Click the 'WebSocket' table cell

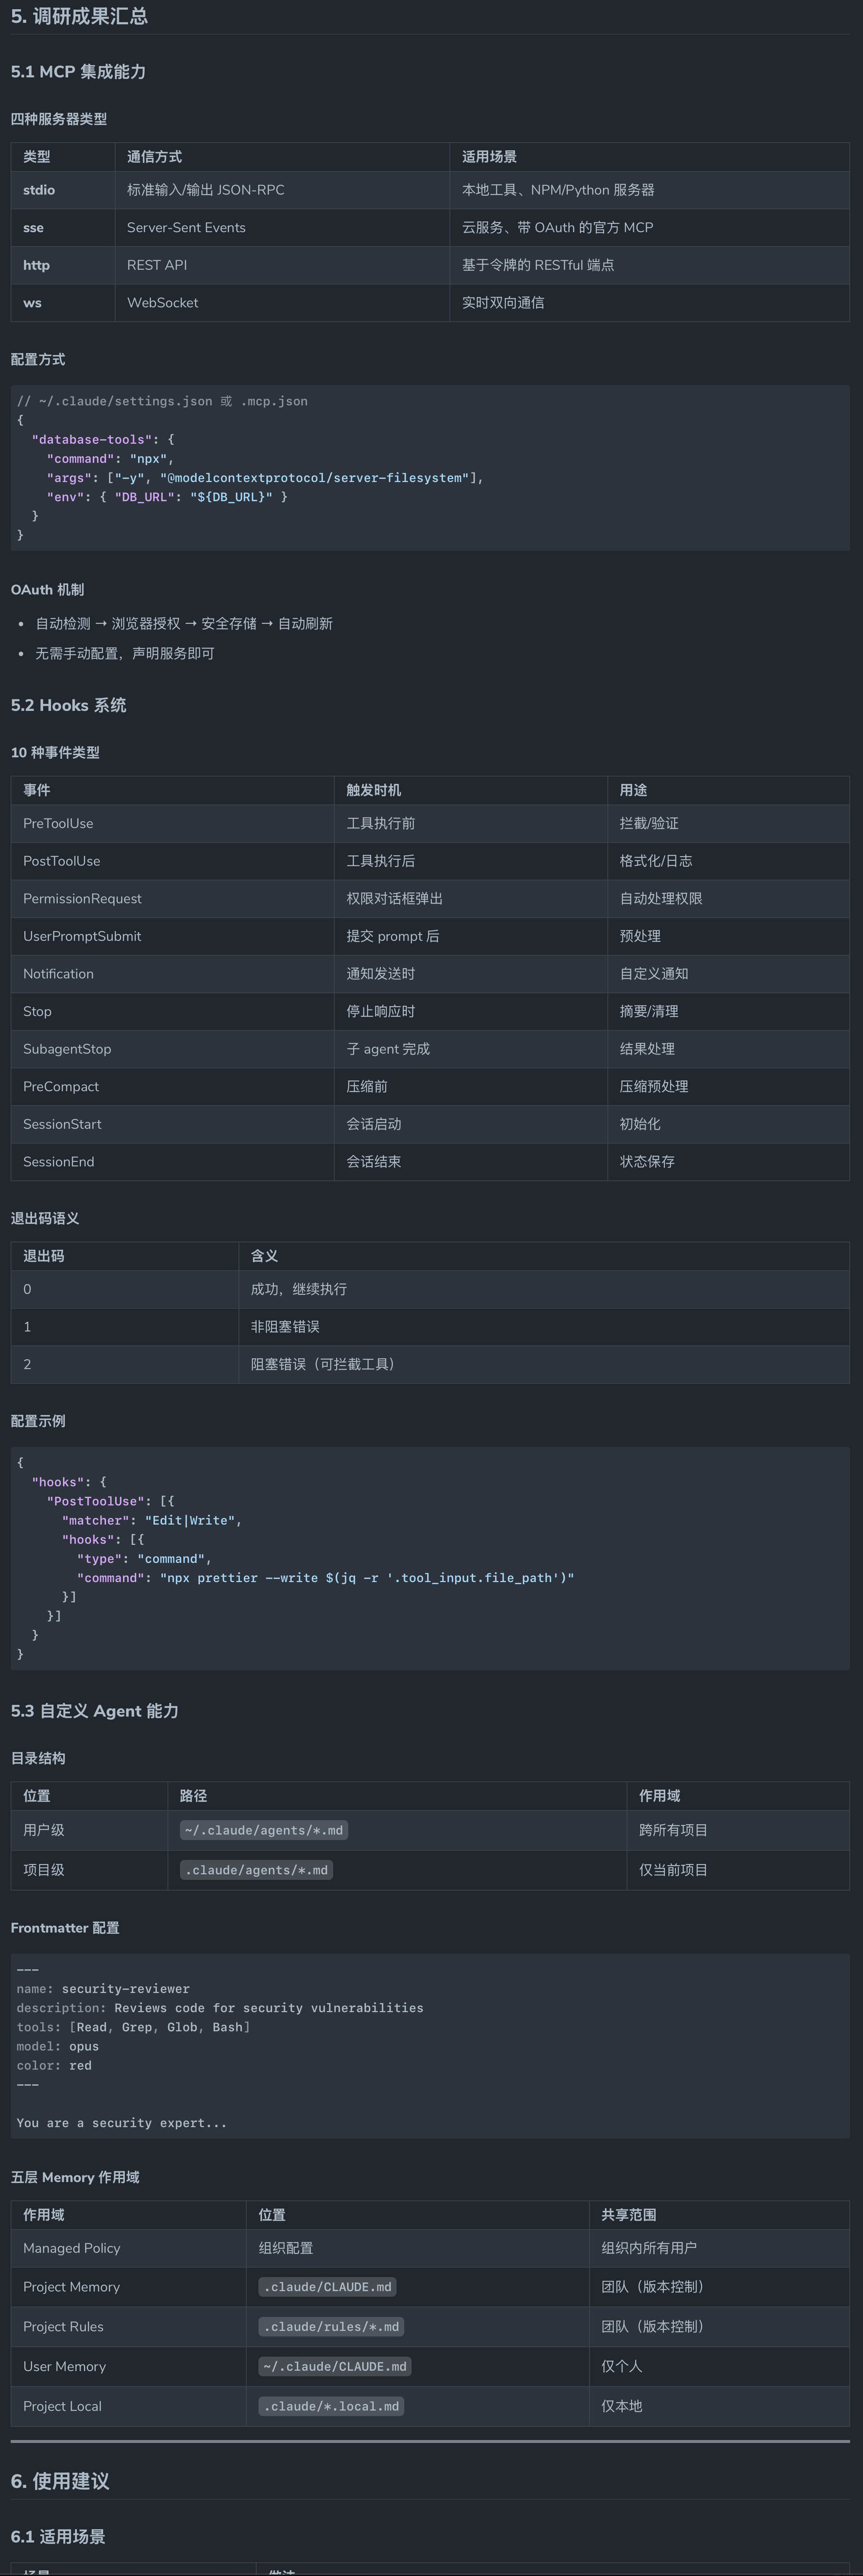click(x=163, y=303)
